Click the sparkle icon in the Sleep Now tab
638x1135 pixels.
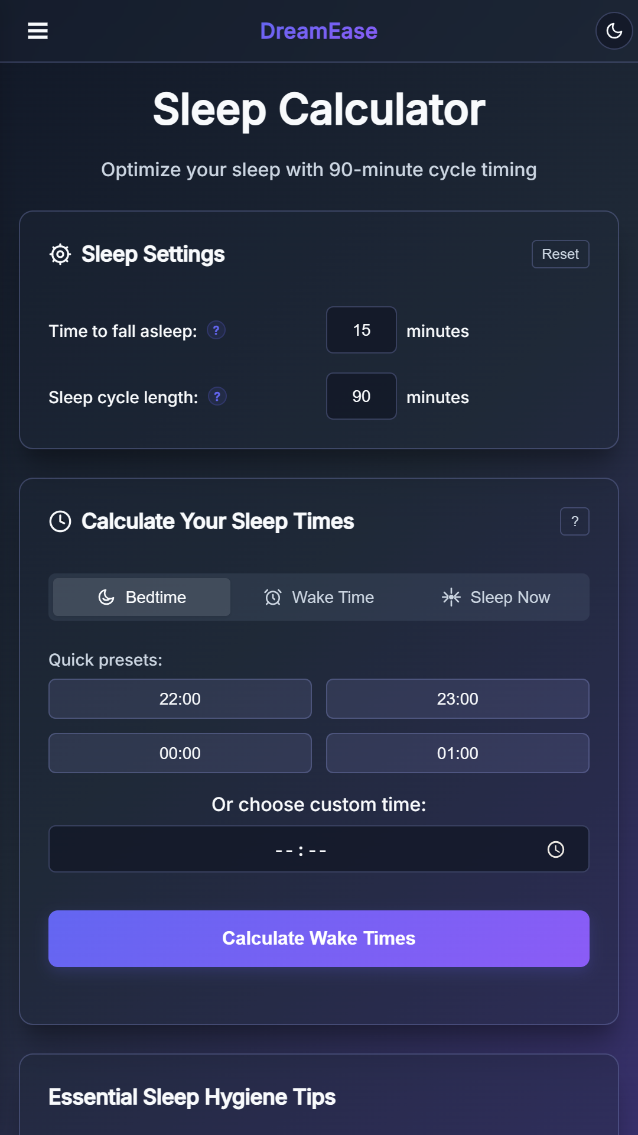(451, 597)
